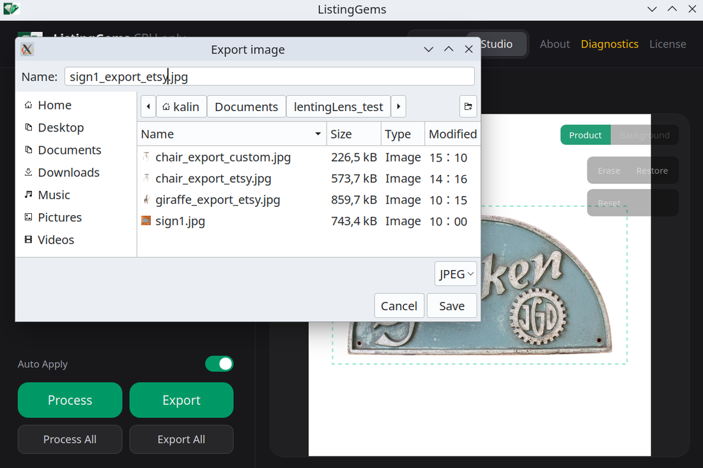This screenshot has height=468, width=703.
Task: Click the create new folder icon
Action: tap(468, 107)
